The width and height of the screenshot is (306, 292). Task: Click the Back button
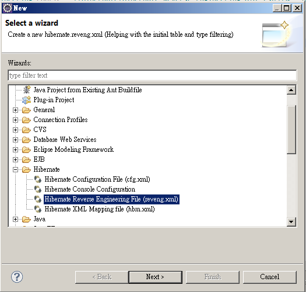pos(101,277)
